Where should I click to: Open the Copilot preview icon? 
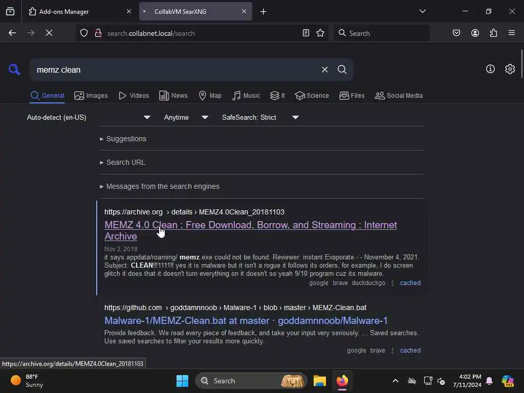tap(508, 381)
